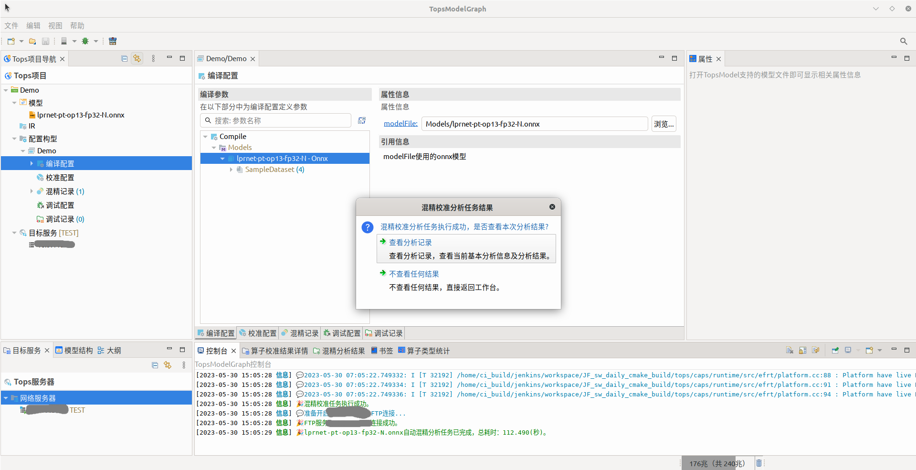This screenshot has height=470, width=916.
Task: Close the Tops项目导航 tab
Action: coord(62,59)
